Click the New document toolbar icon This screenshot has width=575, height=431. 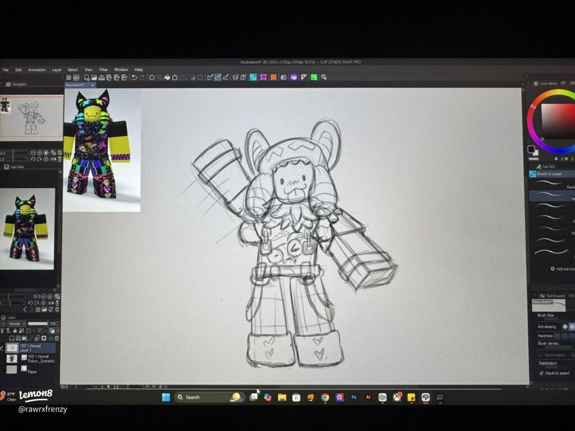pos(87,77)
